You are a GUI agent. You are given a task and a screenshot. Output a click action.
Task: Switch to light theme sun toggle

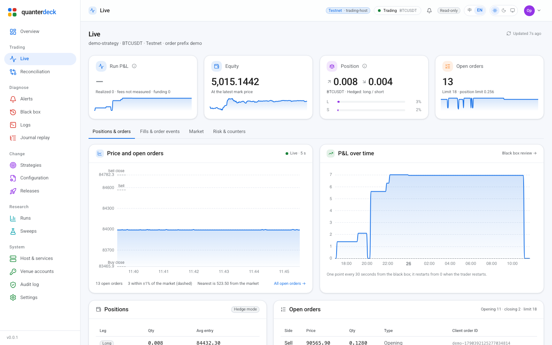pos(495,10)
